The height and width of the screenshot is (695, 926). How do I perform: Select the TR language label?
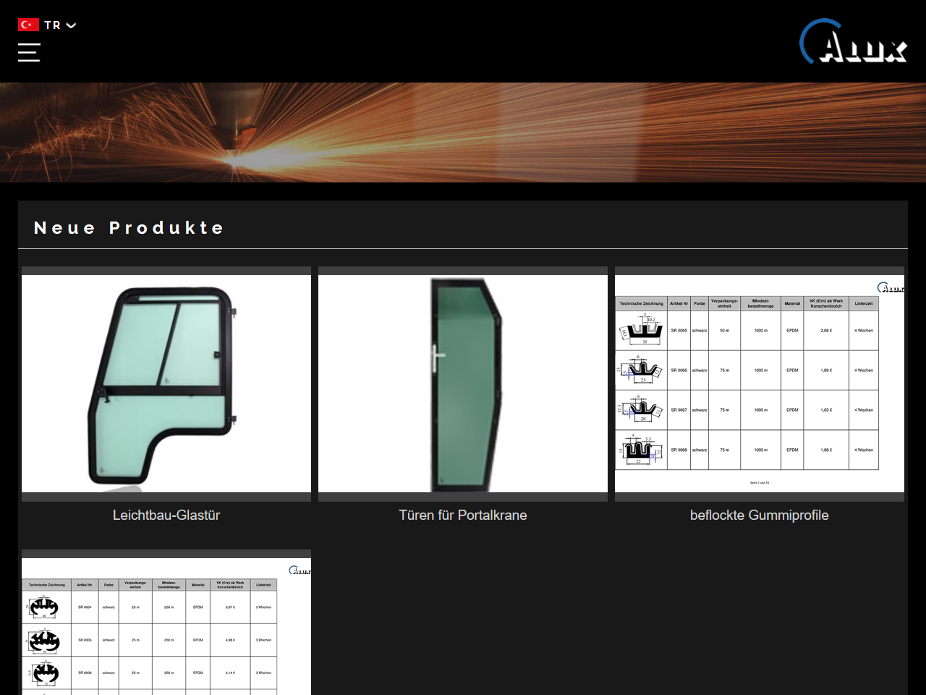(52, 25)
